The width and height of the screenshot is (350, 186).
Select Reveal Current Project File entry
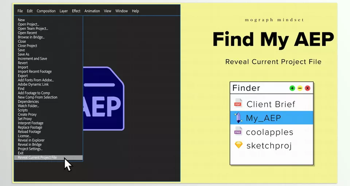pos(48,158)
